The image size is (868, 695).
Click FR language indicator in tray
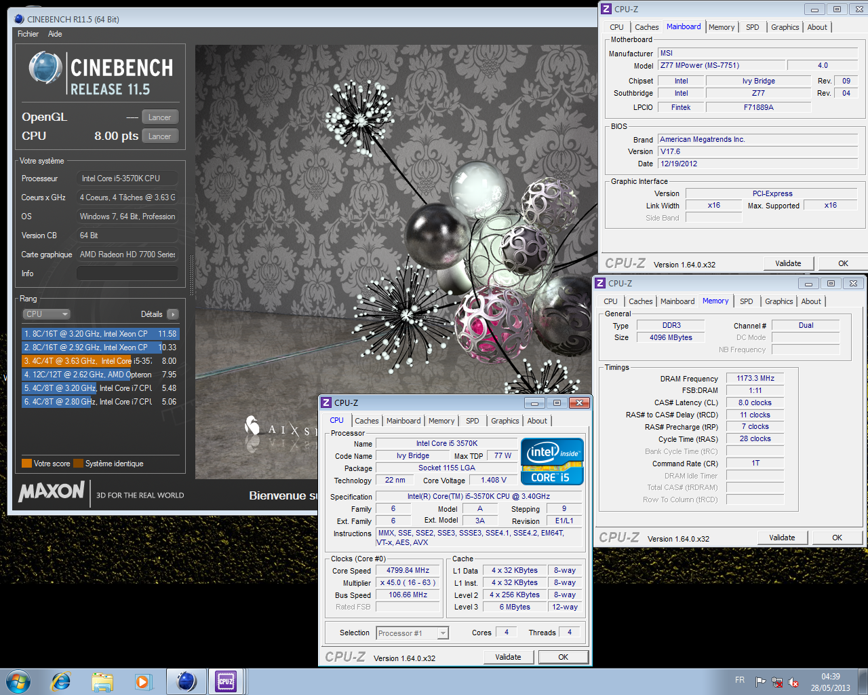coord(740,680)
